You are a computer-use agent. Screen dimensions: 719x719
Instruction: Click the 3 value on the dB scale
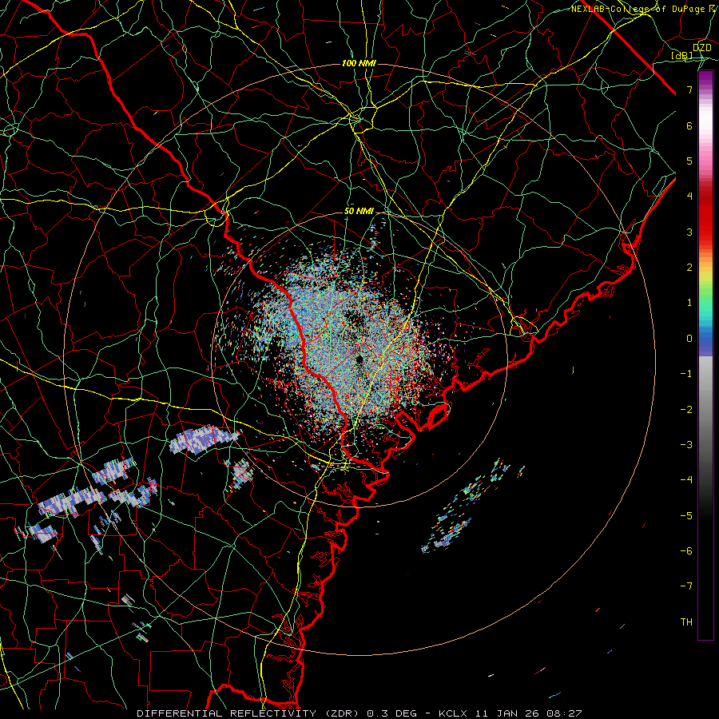689,232
